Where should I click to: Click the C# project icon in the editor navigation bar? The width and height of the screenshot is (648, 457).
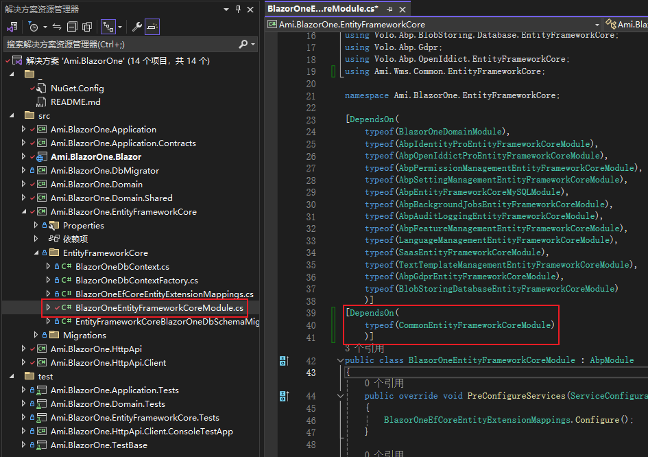tap(272, 25)
